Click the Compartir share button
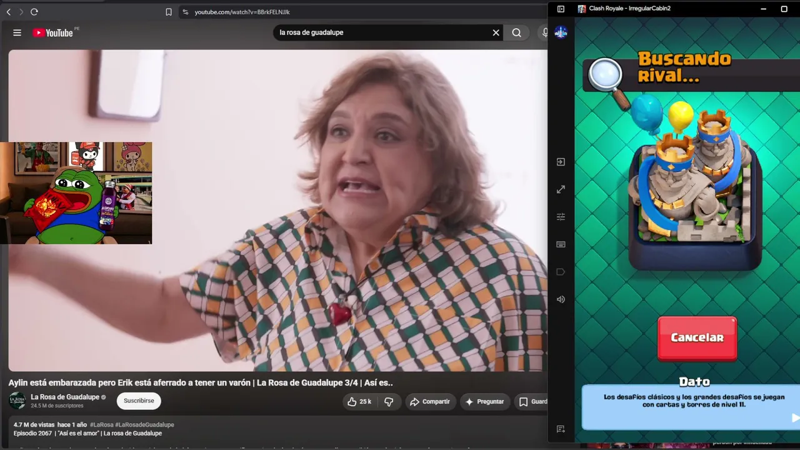 [430, 402]
